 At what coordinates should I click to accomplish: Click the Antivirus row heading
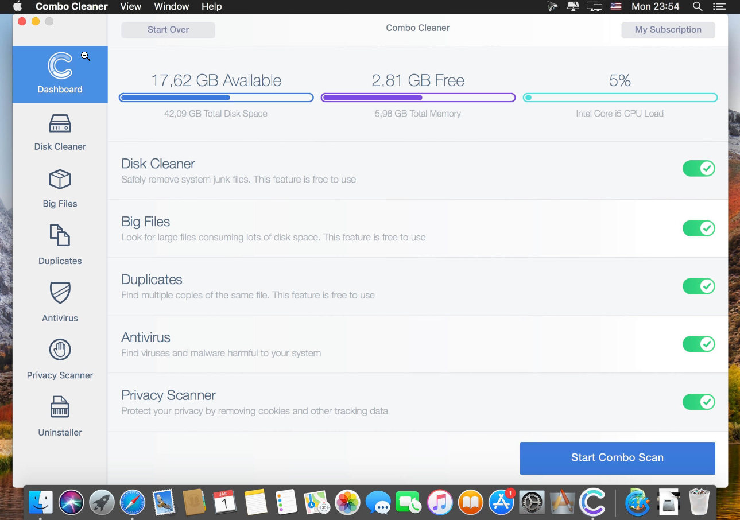[146, 337]
